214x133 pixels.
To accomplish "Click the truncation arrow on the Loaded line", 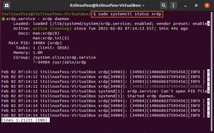I will [x=208, y=24].
